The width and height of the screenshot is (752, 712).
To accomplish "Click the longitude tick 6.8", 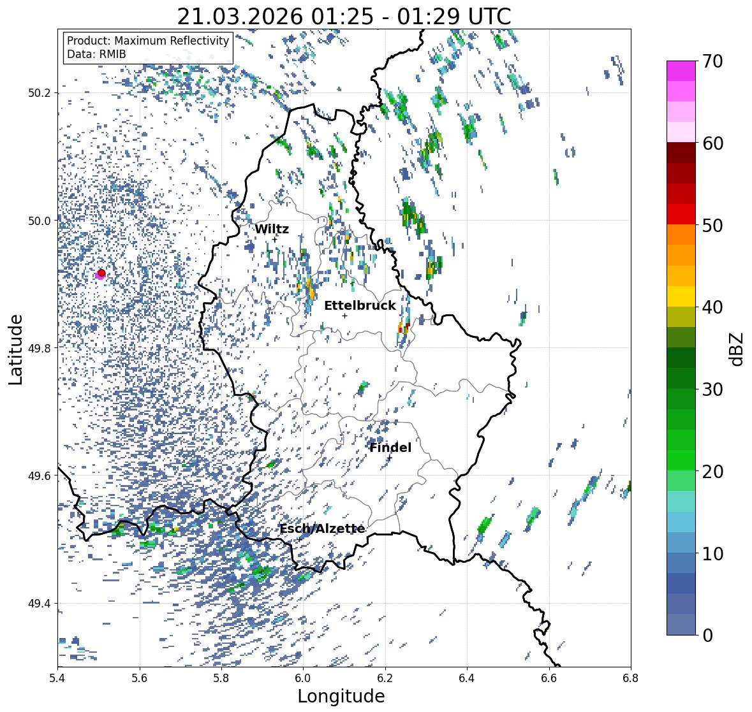I will [630, 678].
